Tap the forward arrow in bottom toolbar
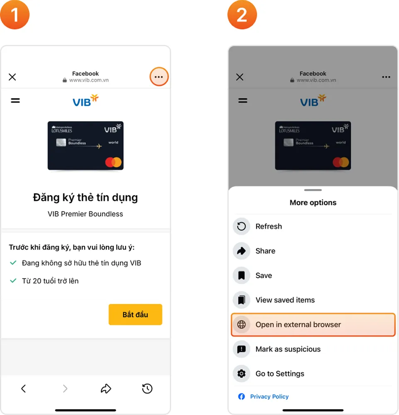Screen dimensions: 399x415 (65, 388)
